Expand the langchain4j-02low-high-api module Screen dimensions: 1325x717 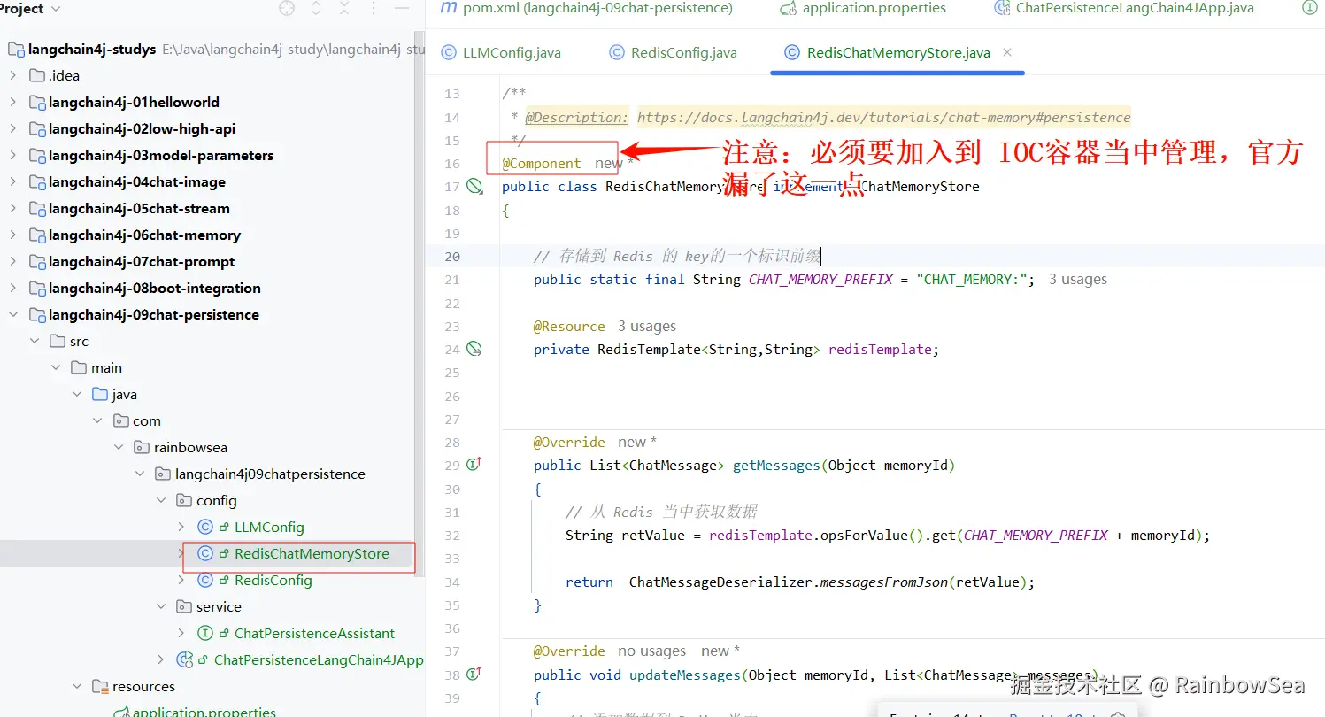click(x=13, y=128)
